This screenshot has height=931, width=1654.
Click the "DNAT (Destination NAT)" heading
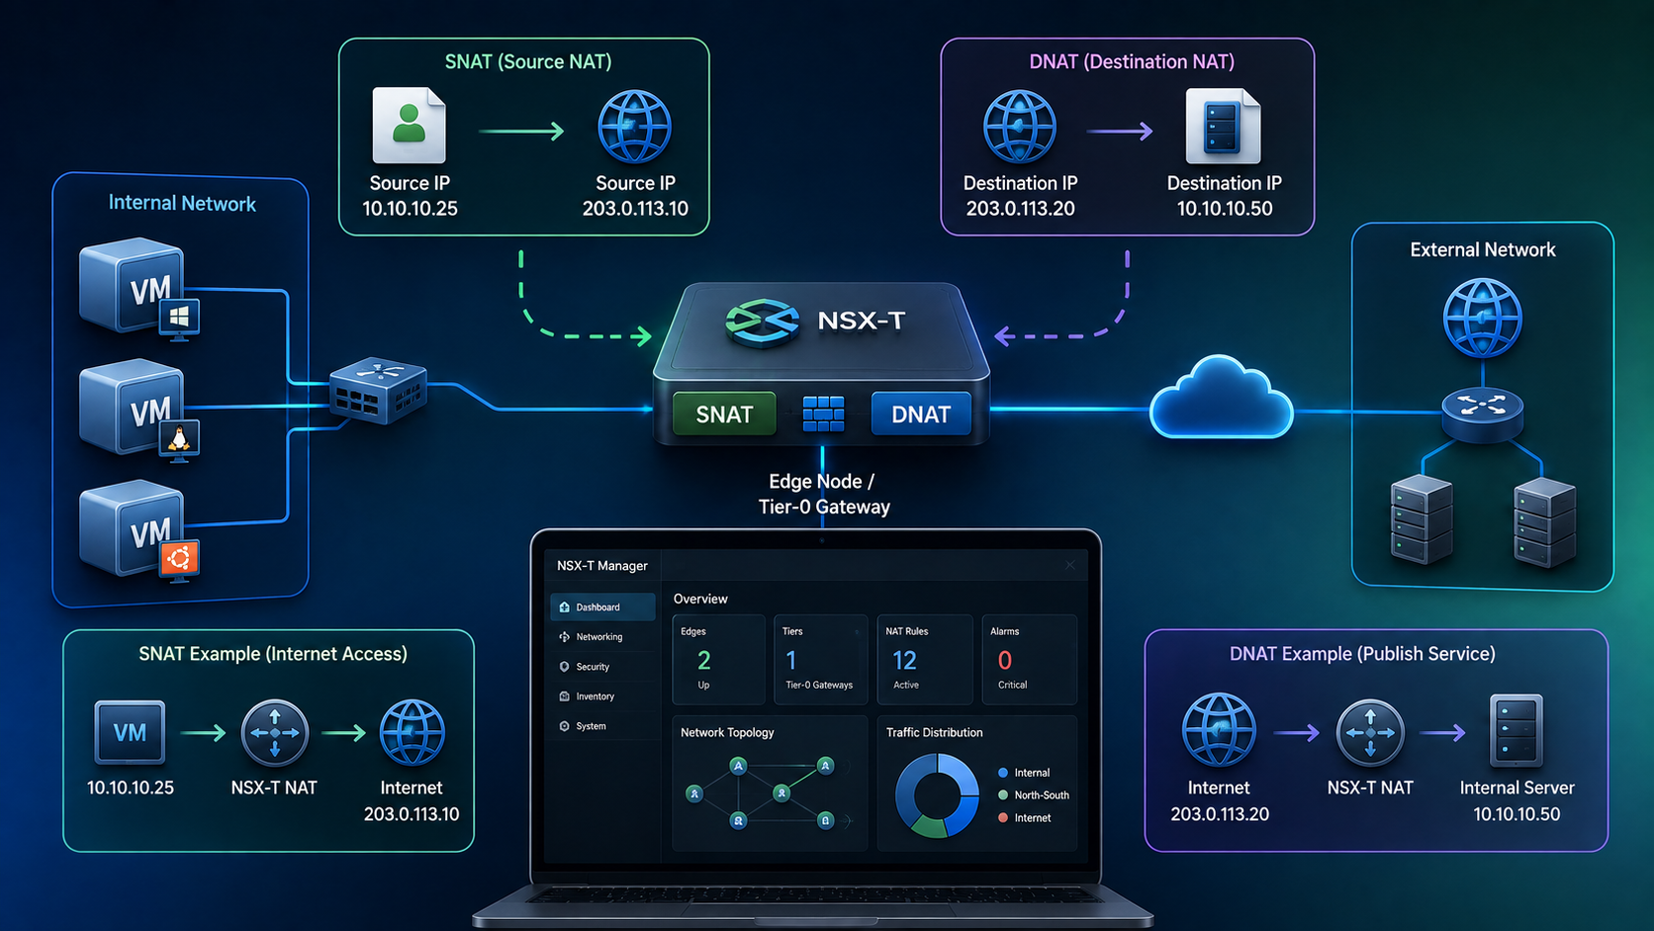pyautogui.click(x=1132, y=61)
